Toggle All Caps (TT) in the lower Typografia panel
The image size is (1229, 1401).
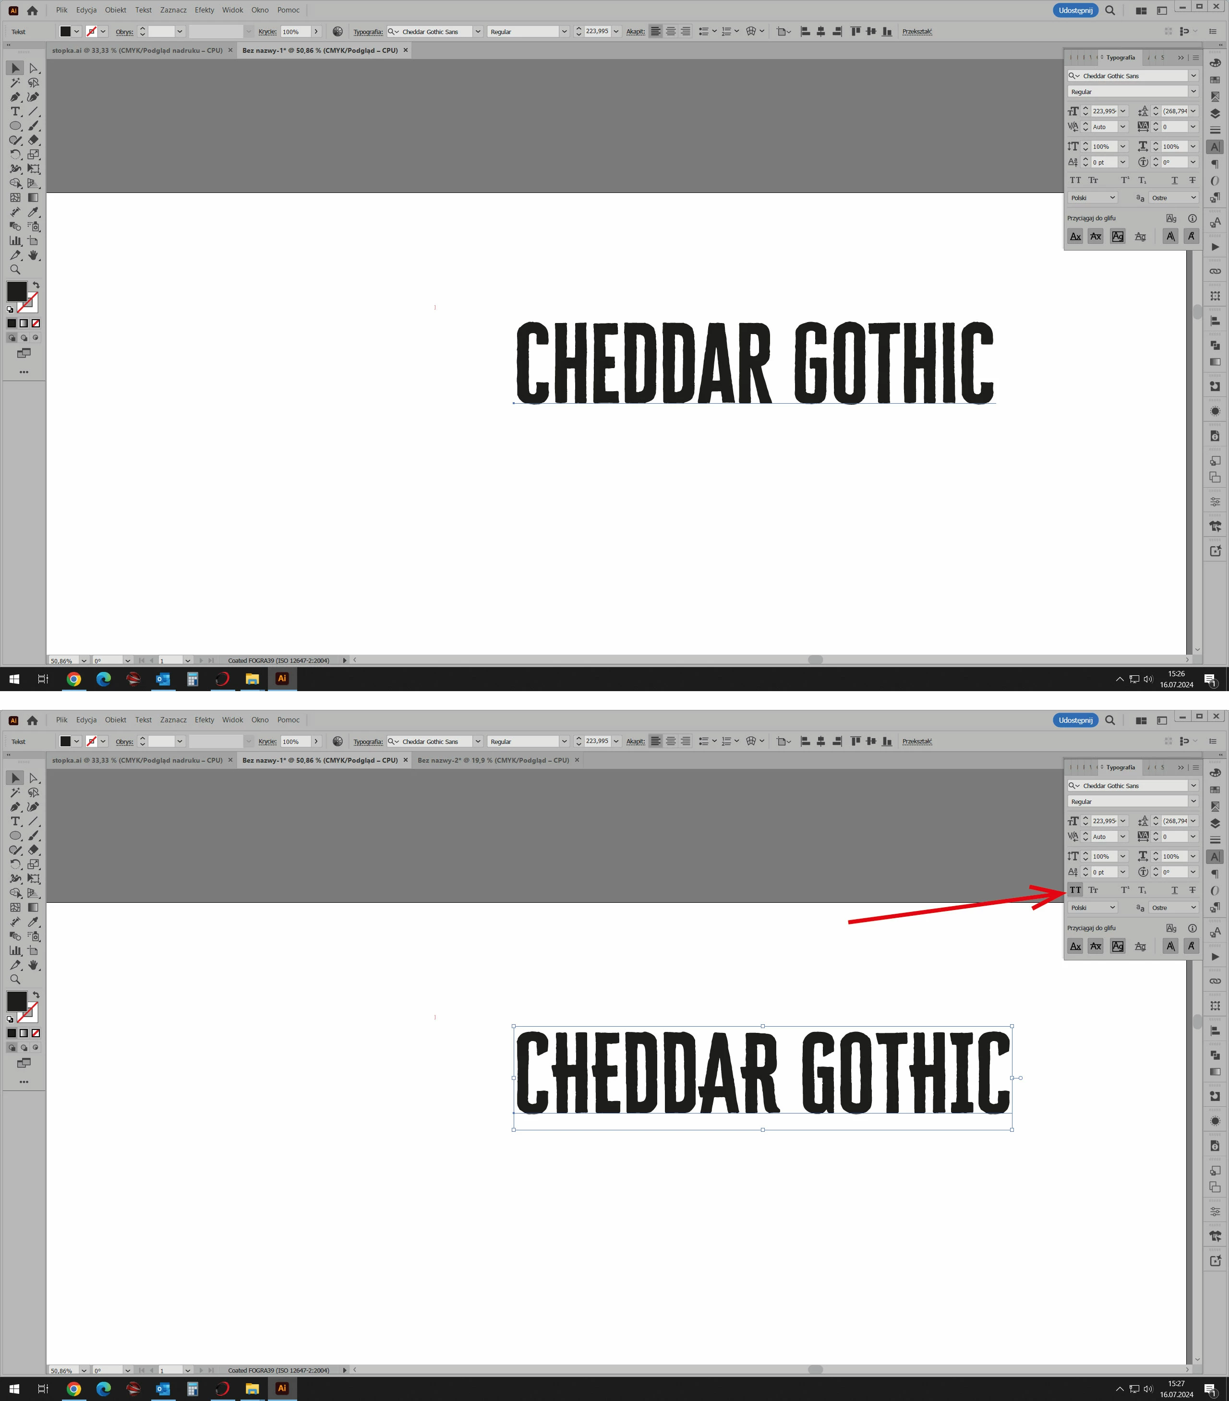pos(1075,890)
